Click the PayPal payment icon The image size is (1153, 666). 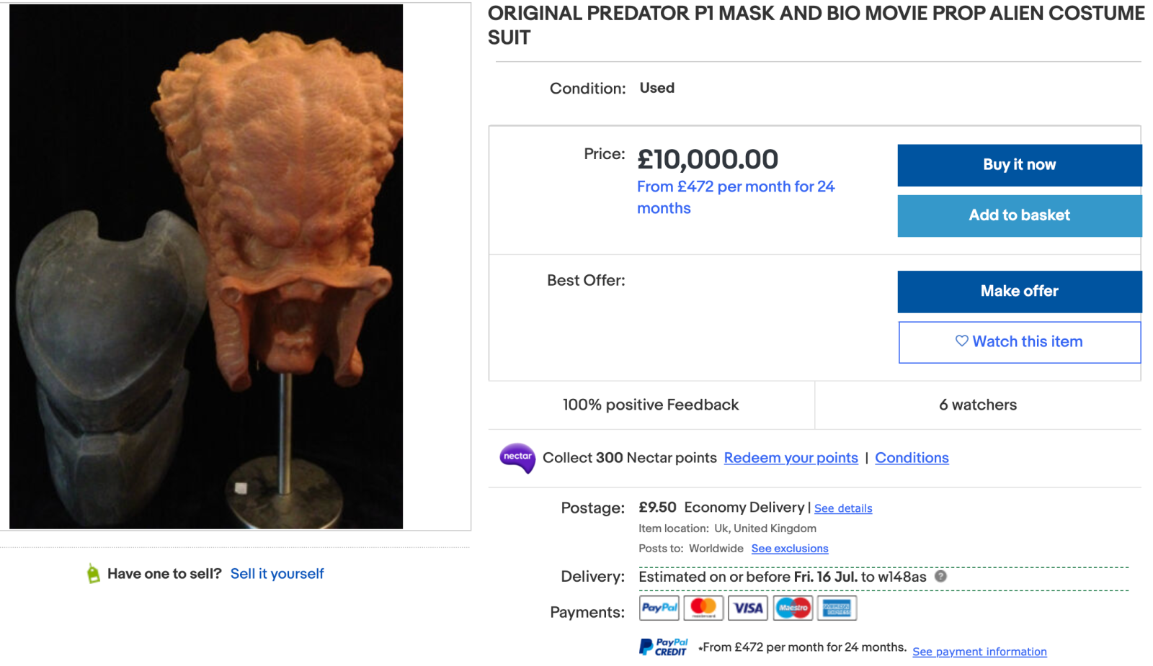pyautogui.click(x=659, y=608)
